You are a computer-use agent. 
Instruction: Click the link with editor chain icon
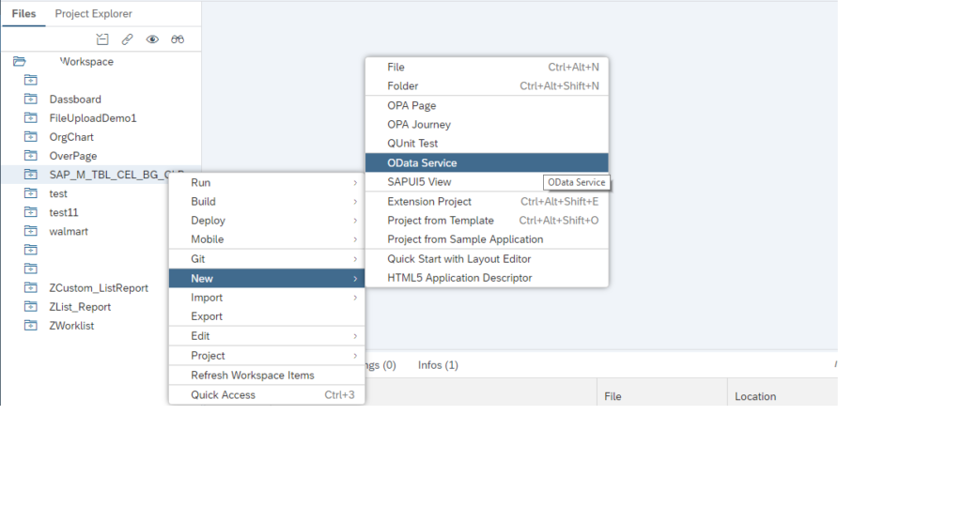click(x=127, y=39)
